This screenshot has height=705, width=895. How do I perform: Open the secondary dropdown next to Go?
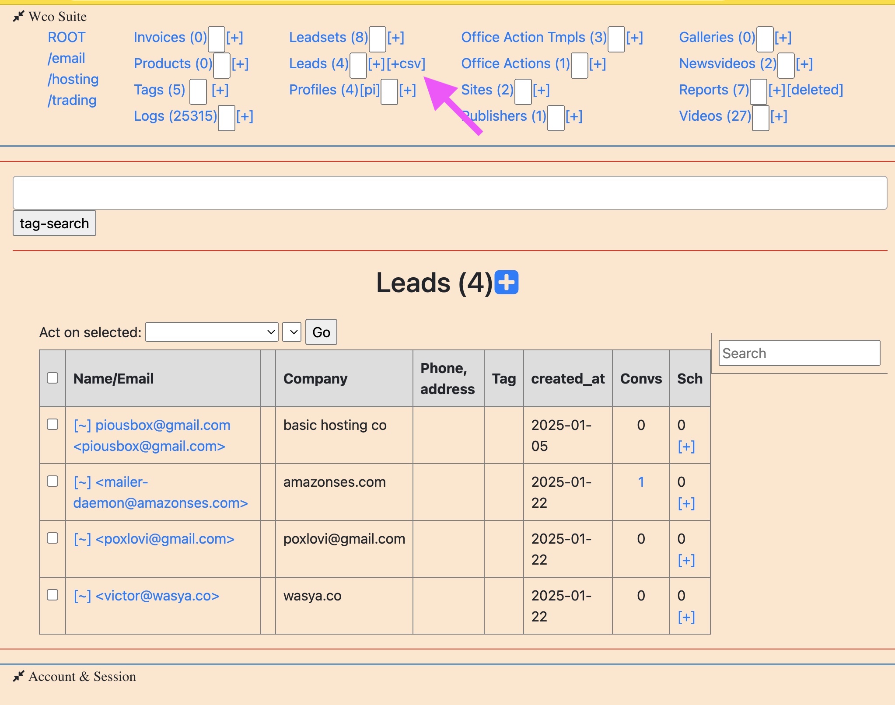coord(291,332)
